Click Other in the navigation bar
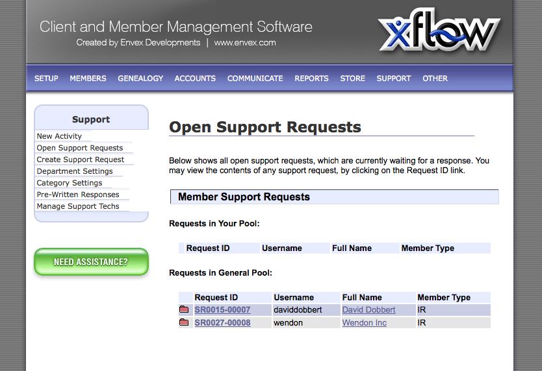This screenshot has width=542, height=371. 435,78
